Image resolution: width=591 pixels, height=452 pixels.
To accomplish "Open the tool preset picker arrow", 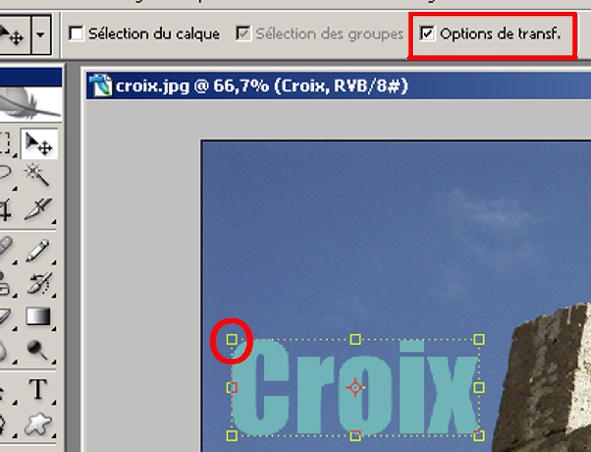I will click(x=41, y=35).
